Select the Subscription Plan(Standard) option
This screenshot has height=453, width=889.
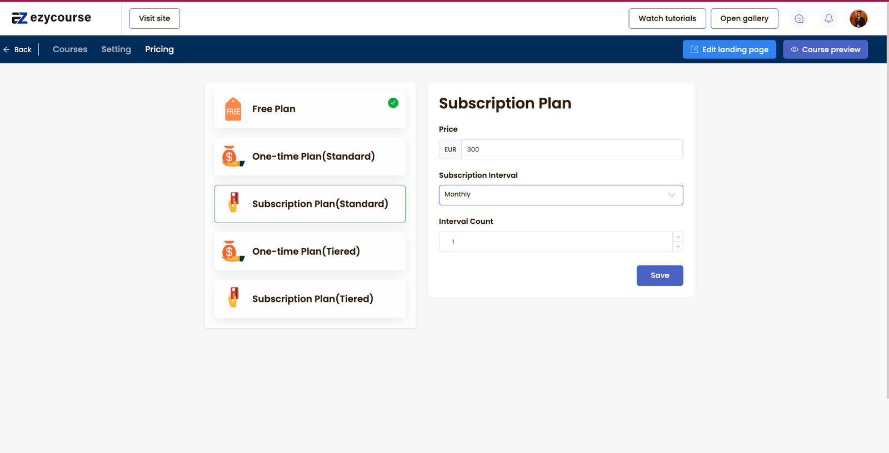click(x=320, y=204)
